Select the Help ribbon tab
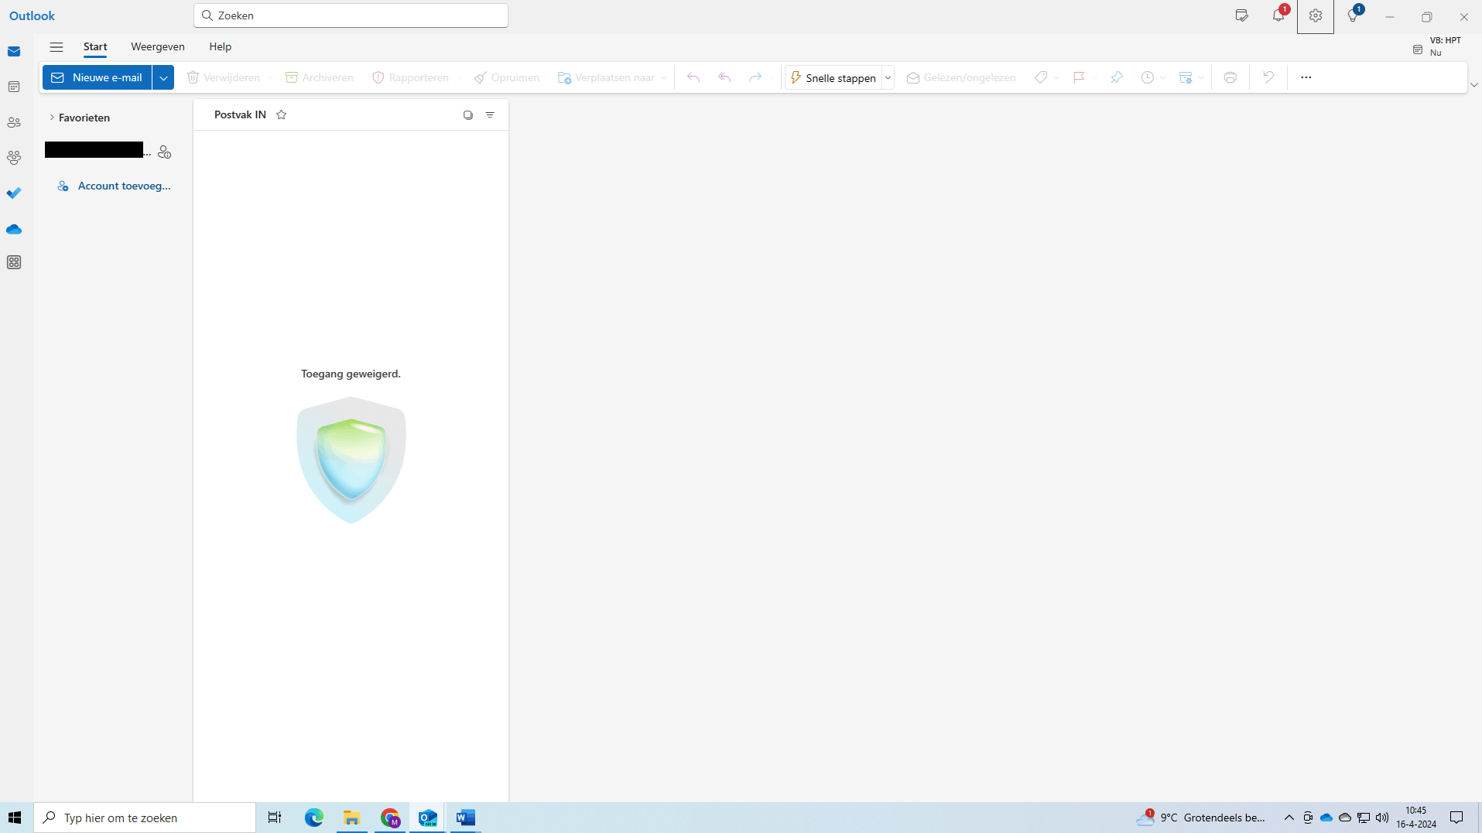The image size is (1482, 833). click(221, 46)
